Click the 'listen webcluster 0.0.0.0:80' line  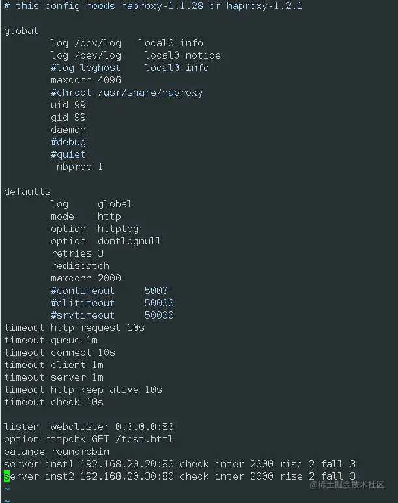tap(89, 427)
